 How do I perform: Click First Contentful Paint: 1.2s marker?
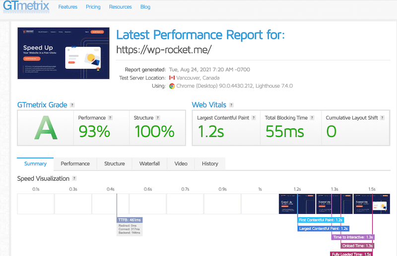tap(321, 220)
